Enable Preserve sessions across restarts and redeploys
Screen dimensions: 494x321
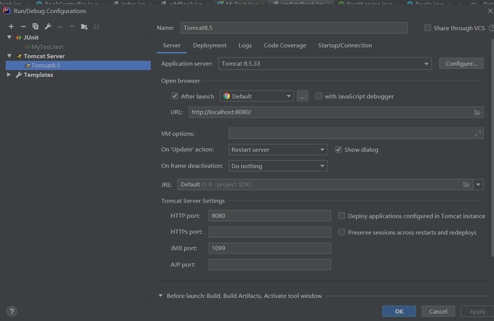342,232
